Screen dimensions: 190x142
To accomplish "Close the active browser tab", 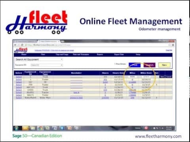I will coord(59,41).
